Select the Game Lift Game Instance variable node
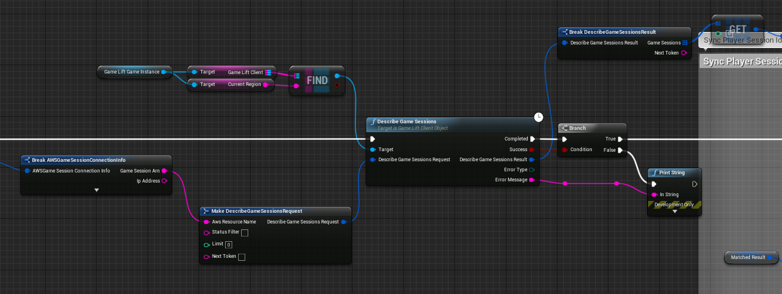782x294 pixels. (x=132, y=72)
